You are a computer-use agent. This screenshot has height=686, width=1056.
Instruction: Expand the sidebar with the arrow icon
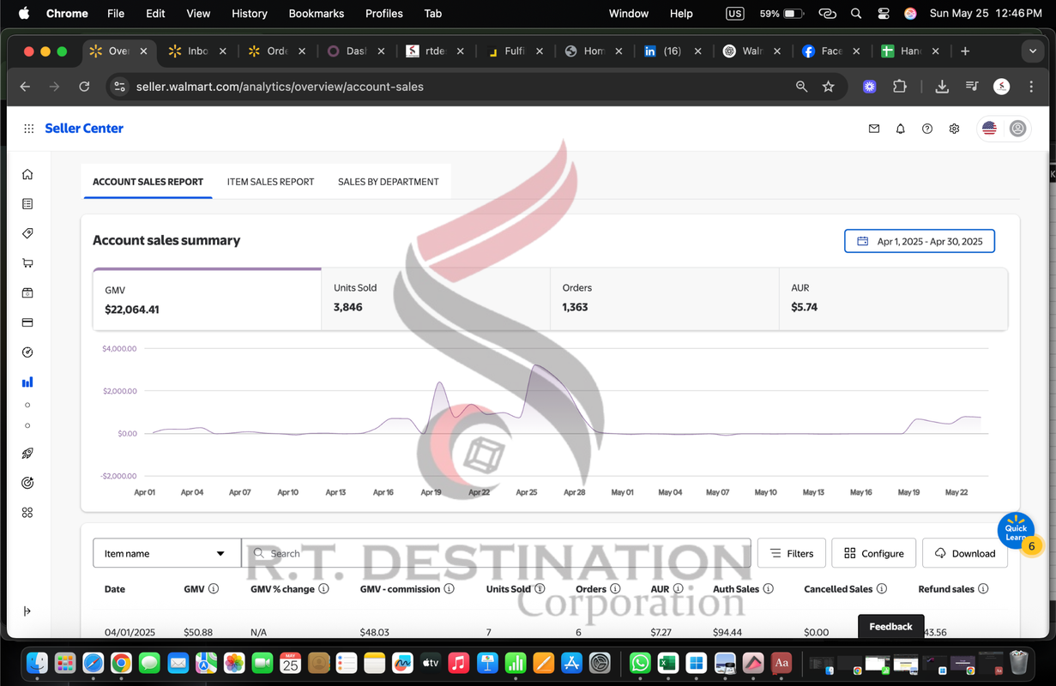coord(27,611)
